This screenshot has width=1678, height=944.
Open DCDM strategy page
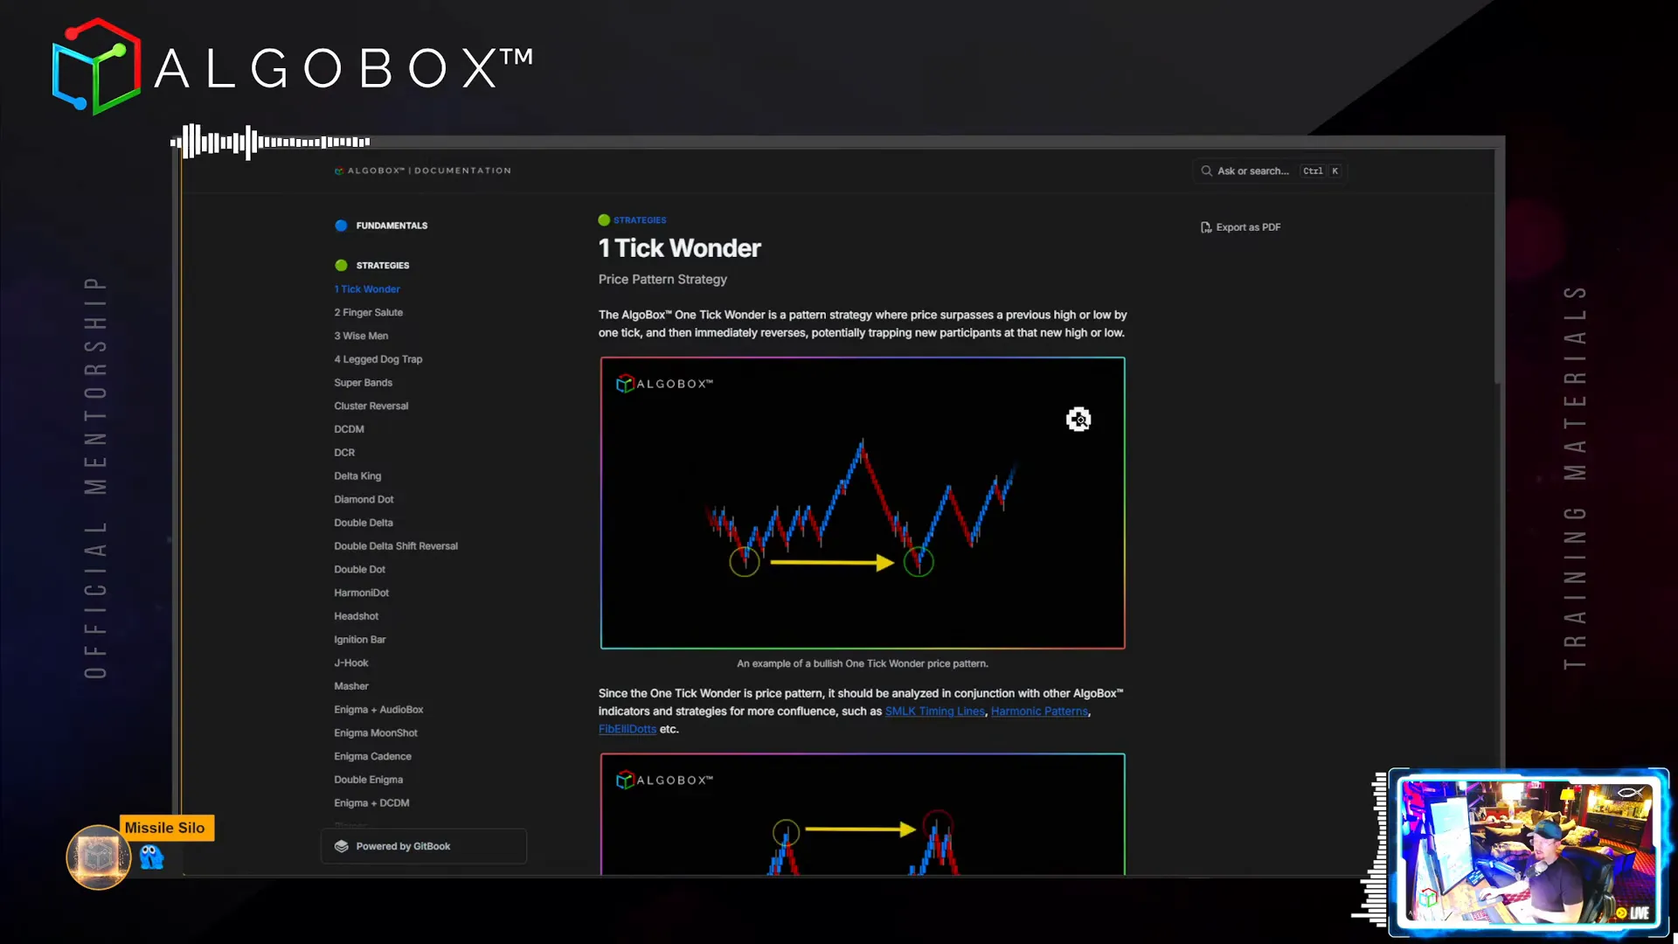click(x=349, y=429)
